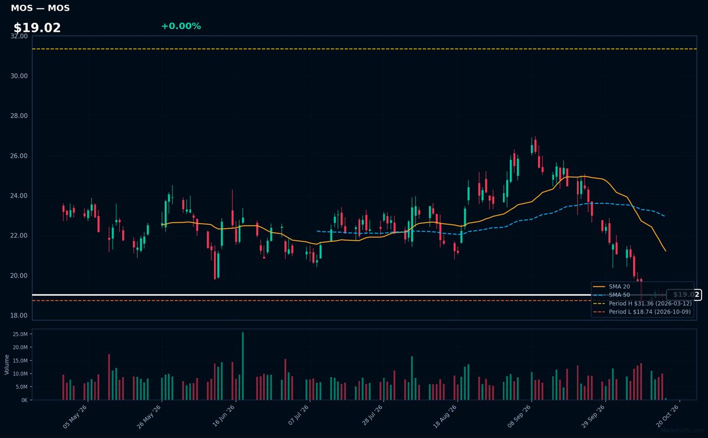Image resolution: width=708 pixels, height=438 pixels.
Task: Click the 30.00 price axis label
Action: (19, 76)
